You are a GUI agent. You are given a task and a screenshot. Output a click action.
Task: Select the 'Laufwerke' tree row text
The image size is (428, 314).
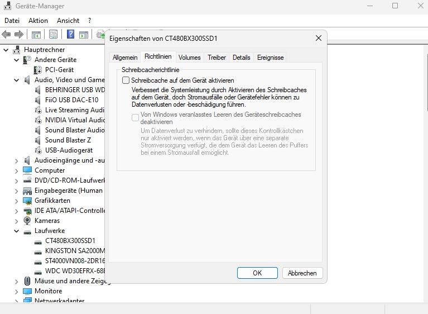click(50, 231)
